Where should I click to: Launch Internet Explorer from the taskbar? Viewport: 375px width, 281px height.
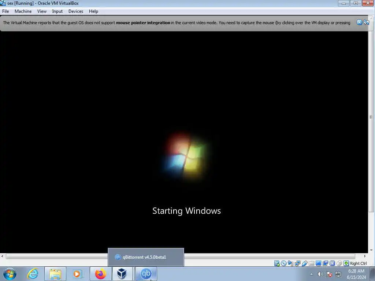33,274
